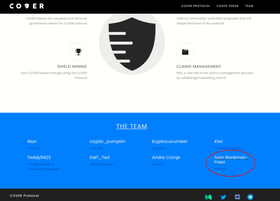This screenshot has height=201, width=280.
Task: Click 'Advisor' role under Andre Cronje
Action: coord(158,164)
